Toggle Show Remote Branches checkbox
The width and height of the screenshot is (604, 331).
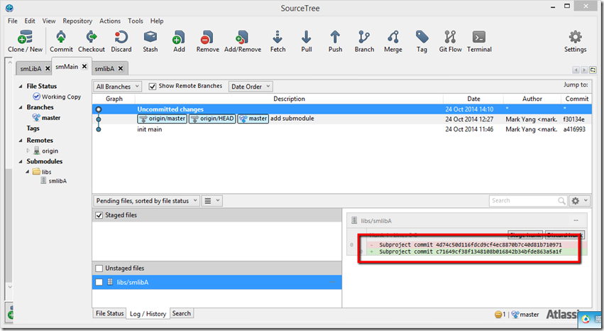click(x=153, y=87)
